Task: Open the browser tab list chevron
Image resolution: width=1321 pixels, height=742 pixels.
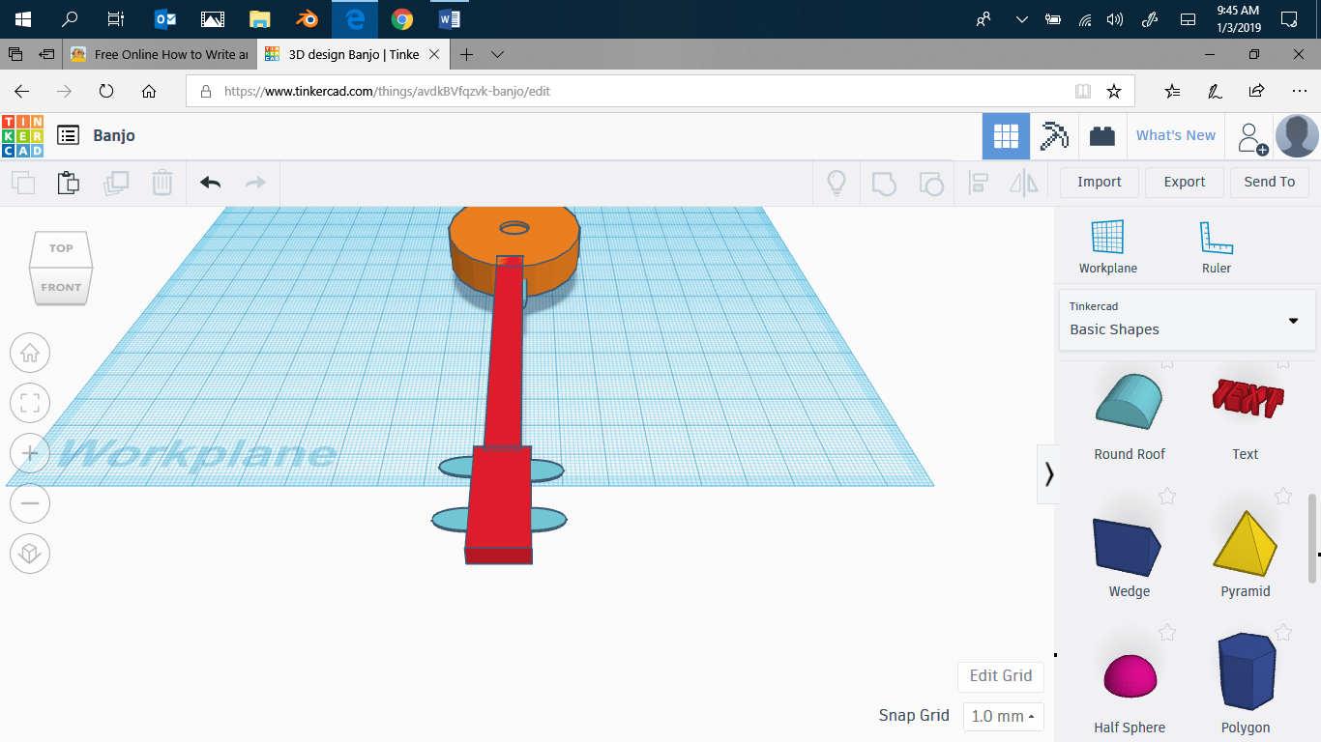Action: point(497,54)
